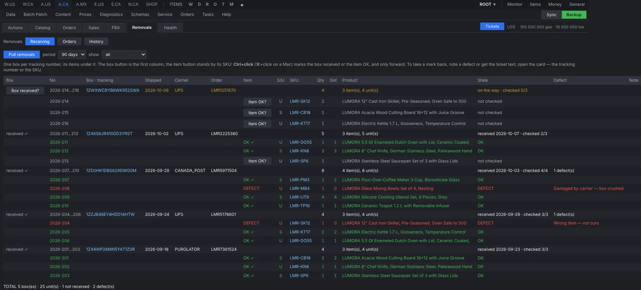
Task: Click the 'Damaged by carrier — box crushed' defect
Action: 589,188
